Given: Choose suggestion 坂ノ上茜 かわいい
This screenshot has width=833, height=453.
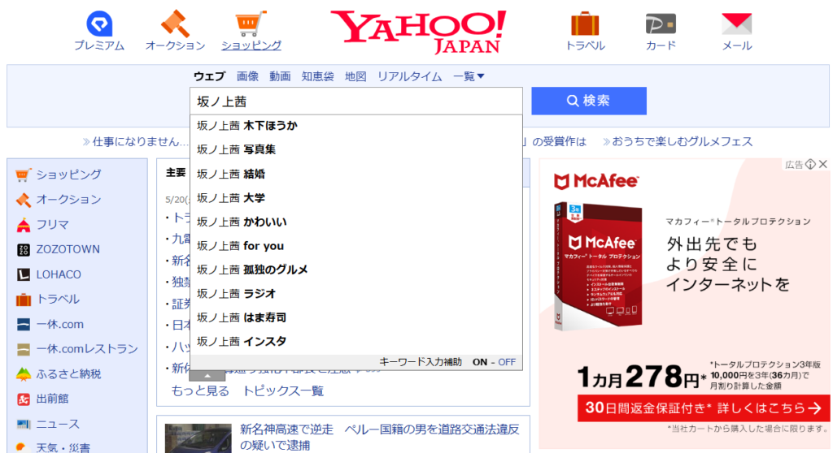Looking at the screenshot, I should tap(356, 222).
